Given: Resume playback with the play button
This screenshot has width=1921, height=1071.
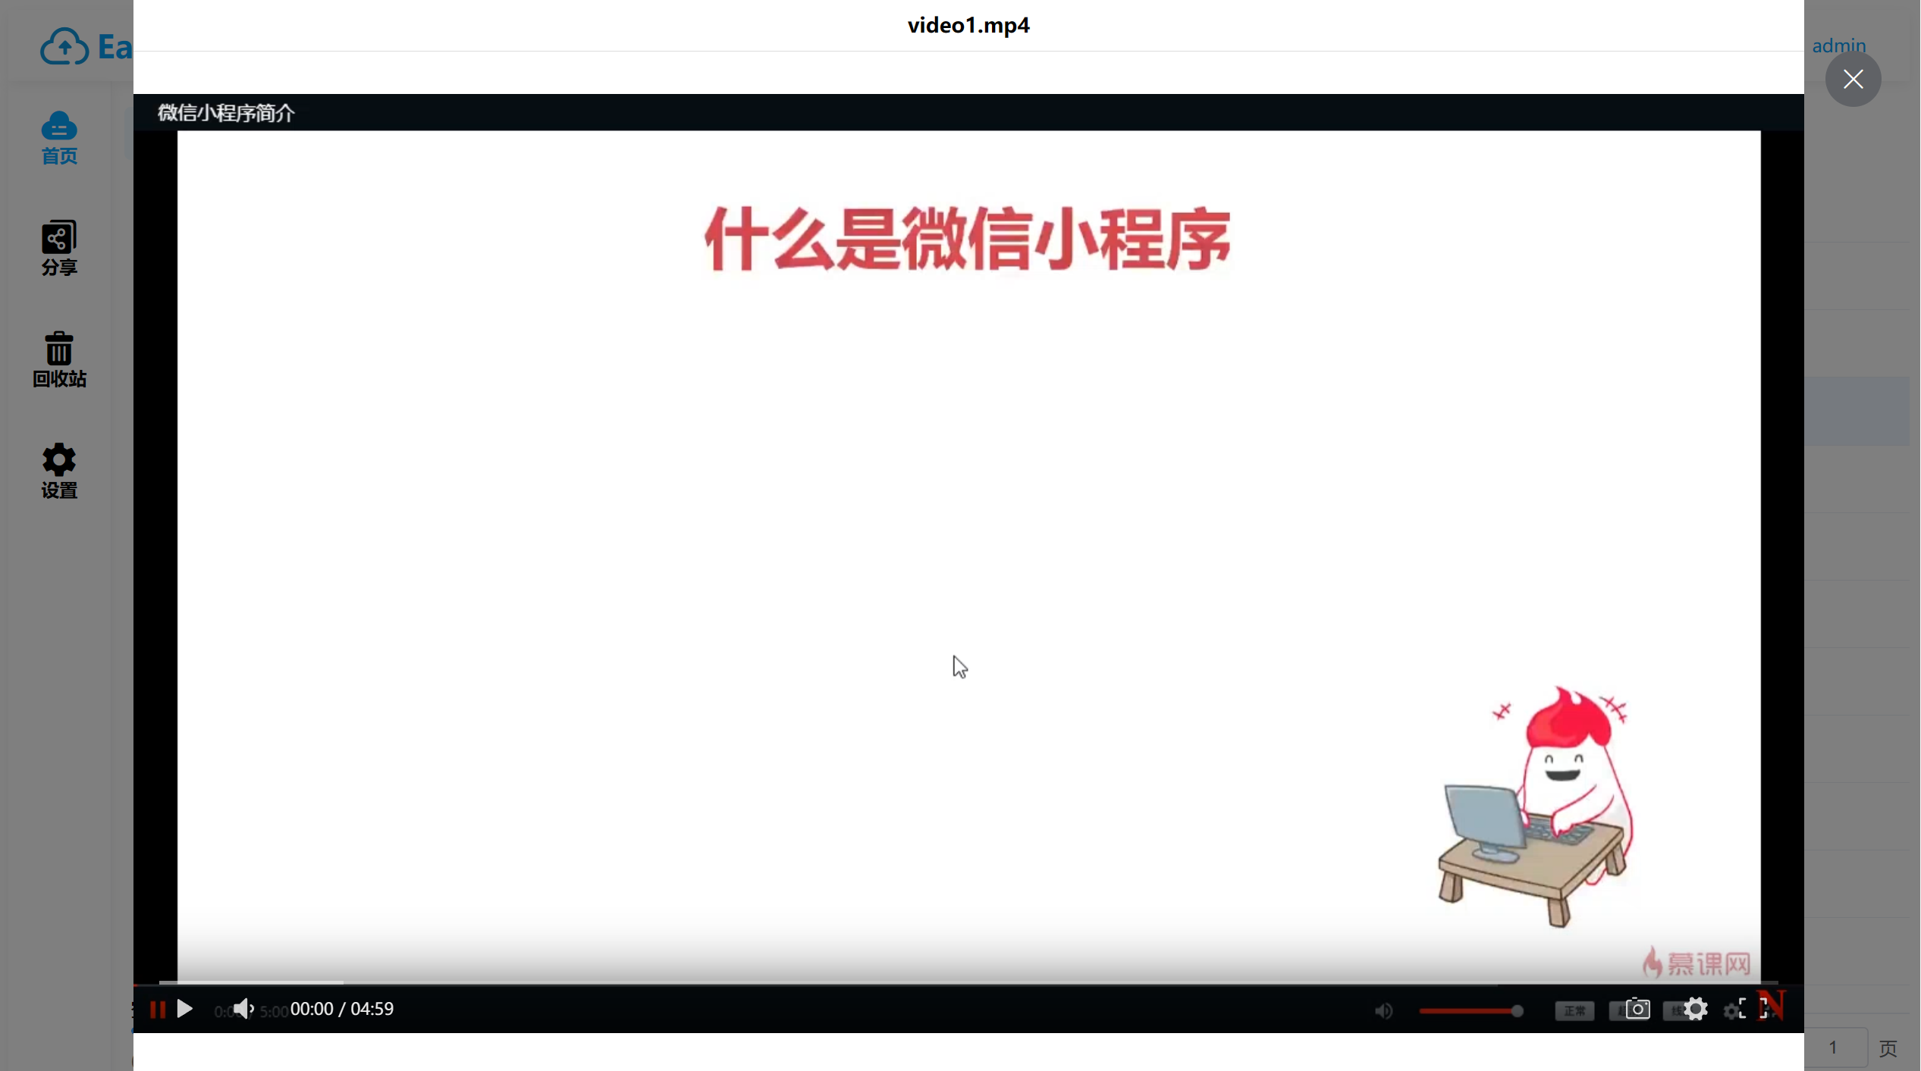Looking at the screenshot, I should (184, 1009).
